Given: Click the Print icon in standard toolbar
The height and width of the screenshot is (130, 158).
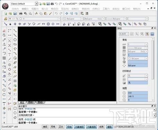Looking at the screenshot, I should point(21,14).
